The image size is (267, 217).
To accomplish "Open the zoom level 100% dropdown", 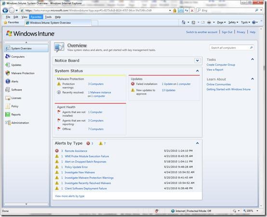I will click(257, 211).
